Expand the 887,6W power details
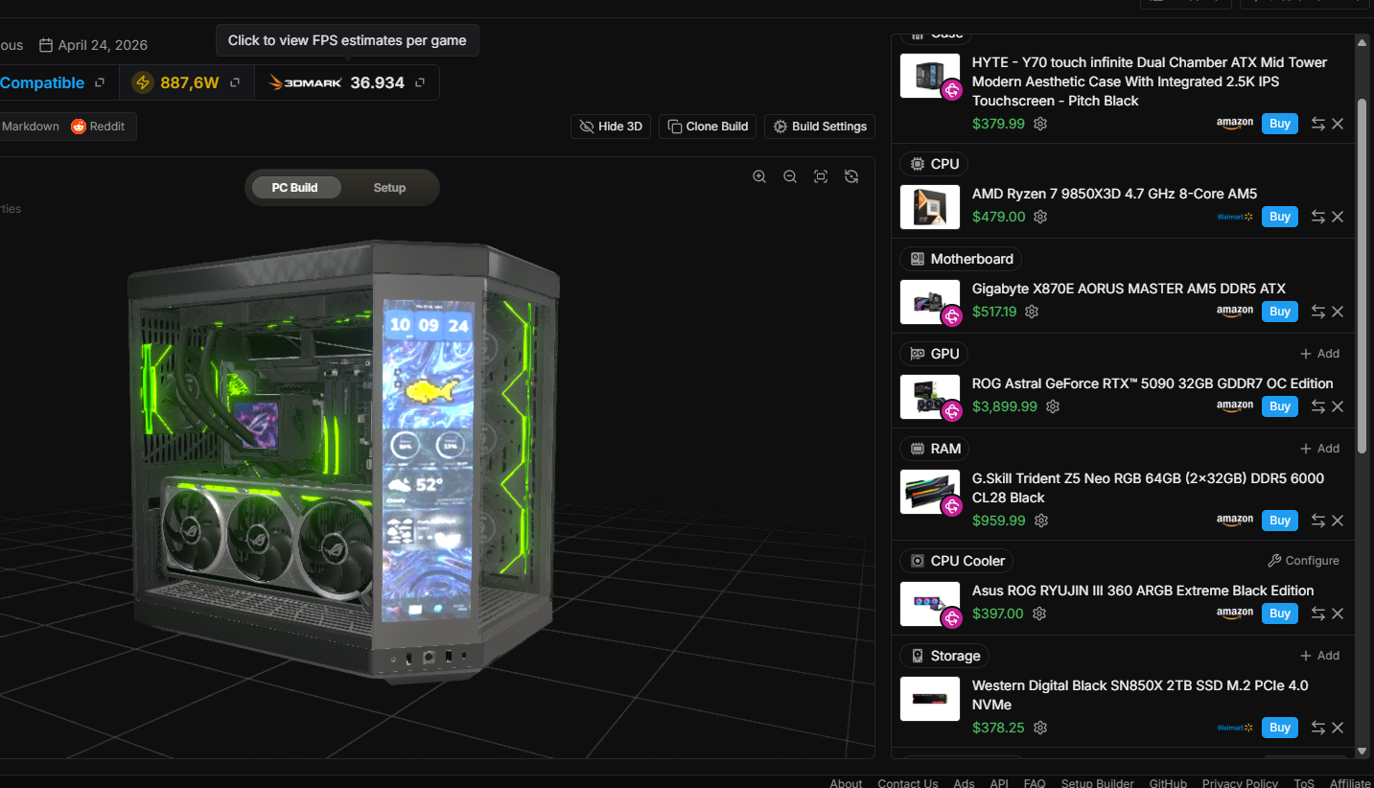The image size is (1374, 788). click(235, 82)
